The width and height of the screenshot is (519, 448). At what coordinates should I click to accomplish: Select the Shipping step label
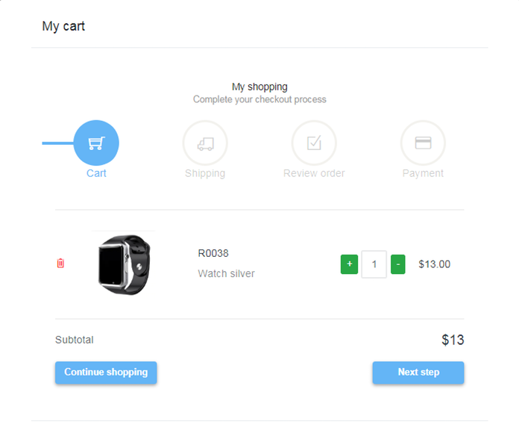pos(205,173)
